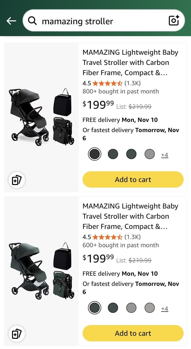This screenshot has width=191, height=349.
Task: Expand +4 more colors on first stroller
Action: point(165,155)
